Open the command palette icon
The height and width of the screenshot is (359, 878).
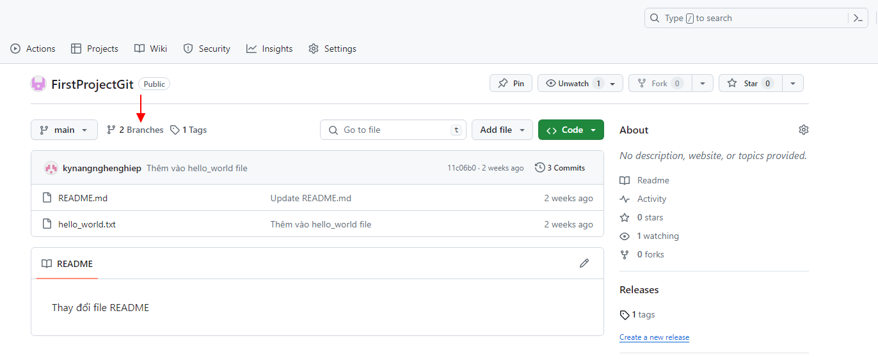[858, 18]
